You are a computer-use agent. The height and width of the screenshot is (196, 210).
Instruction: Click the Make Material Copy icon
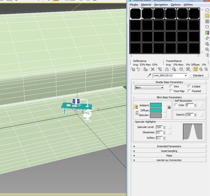160,69
